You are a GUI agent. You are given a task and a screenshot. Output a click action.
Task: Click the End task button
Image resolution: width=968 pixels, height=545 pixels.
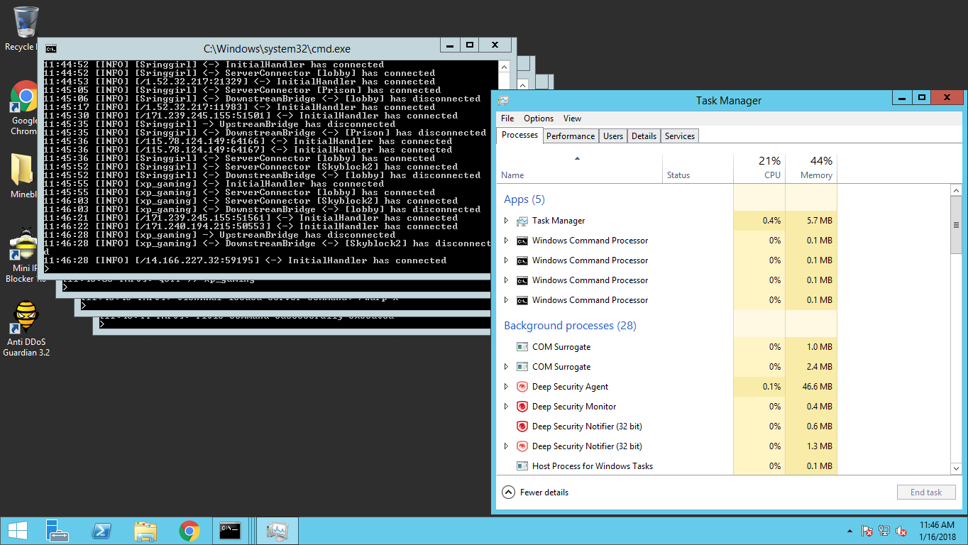click(x=925, y=492)
